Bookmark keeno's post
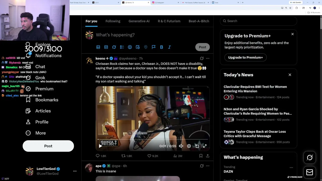The width and height of the screenshot is (322, 181). coord(201,156)
